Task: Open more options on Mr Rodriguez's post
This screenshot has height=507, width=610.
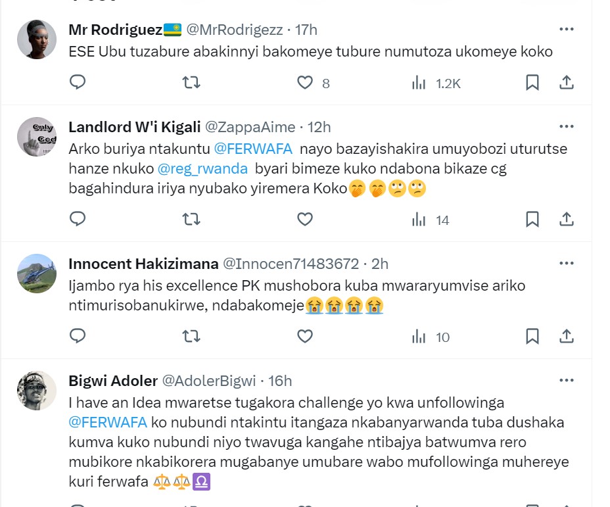Action: click(566, 30)
